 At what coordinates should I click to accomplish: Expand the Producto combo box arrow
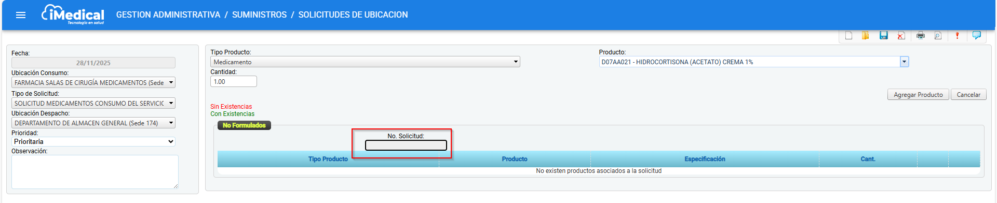pyautogui.click(x=904, y=62)
